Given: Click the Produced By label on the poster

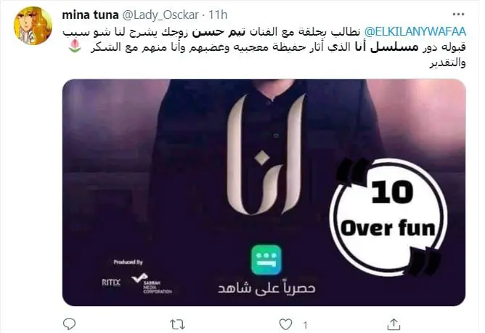Looking at the screenshot, I should click(128, 262).
